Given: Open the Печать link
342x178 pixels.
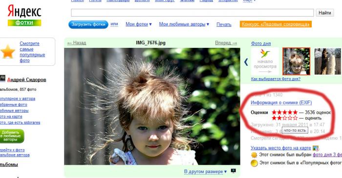Looking at the screenshot, I should pos(224,24).
